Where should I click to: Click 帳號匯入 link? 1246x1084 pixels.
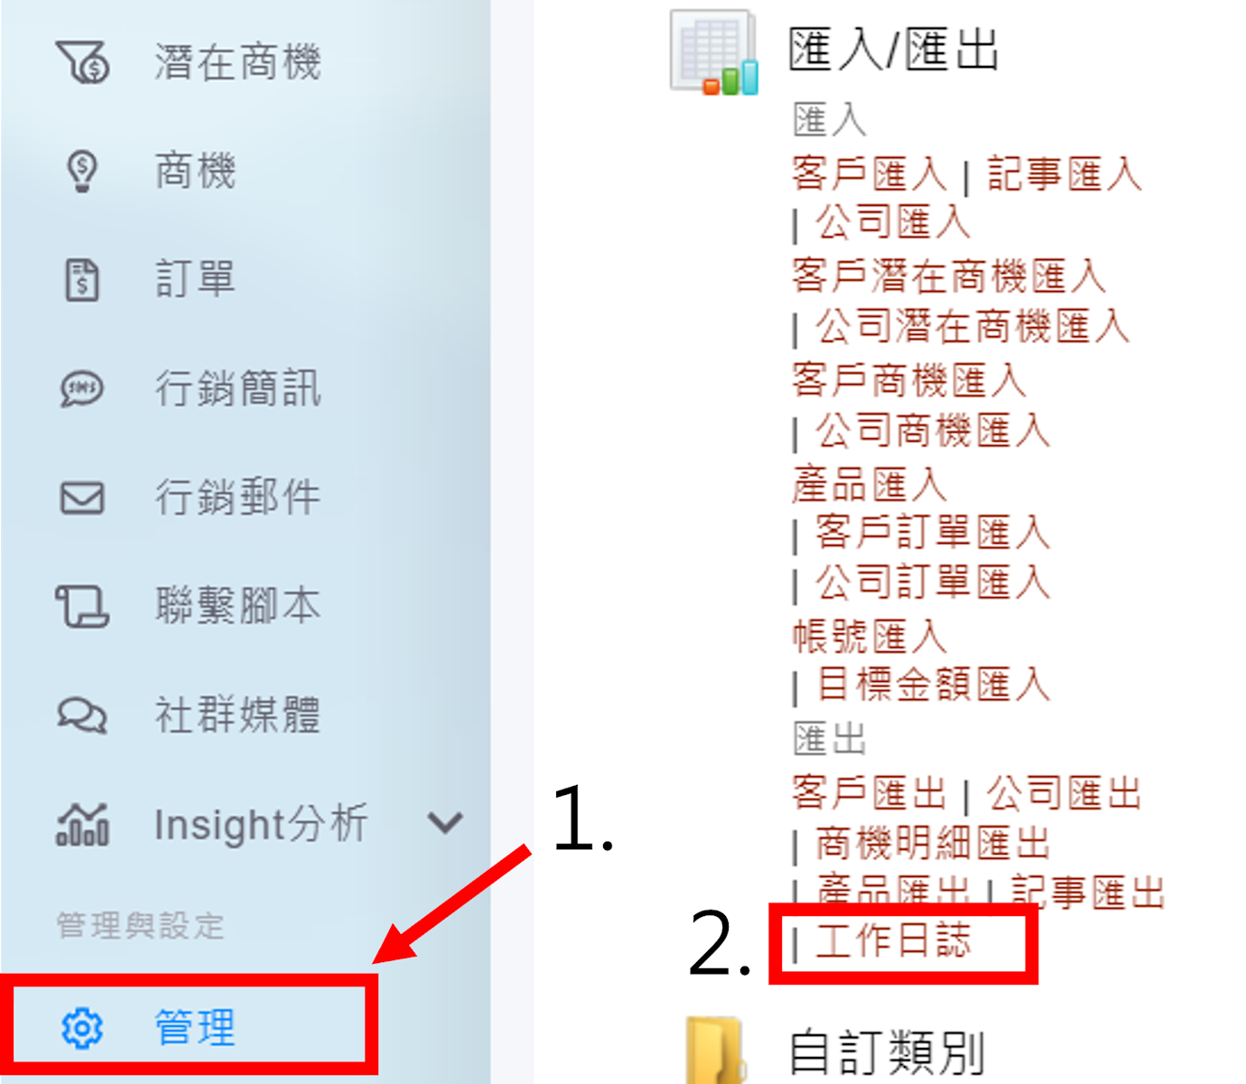click(869, 636)
